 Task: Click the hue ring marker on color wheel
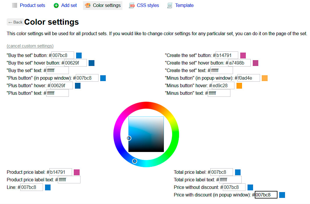click(135, 161)
